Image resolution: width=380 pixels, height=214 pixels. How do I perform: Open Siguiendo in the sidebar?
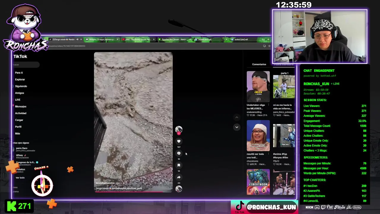(21, 86)
